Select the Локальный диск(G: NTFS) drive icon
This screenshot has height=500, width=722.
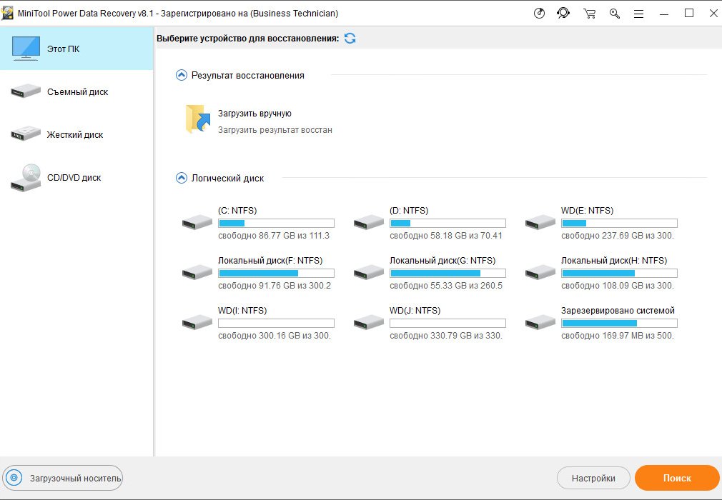tap(369, 272)
